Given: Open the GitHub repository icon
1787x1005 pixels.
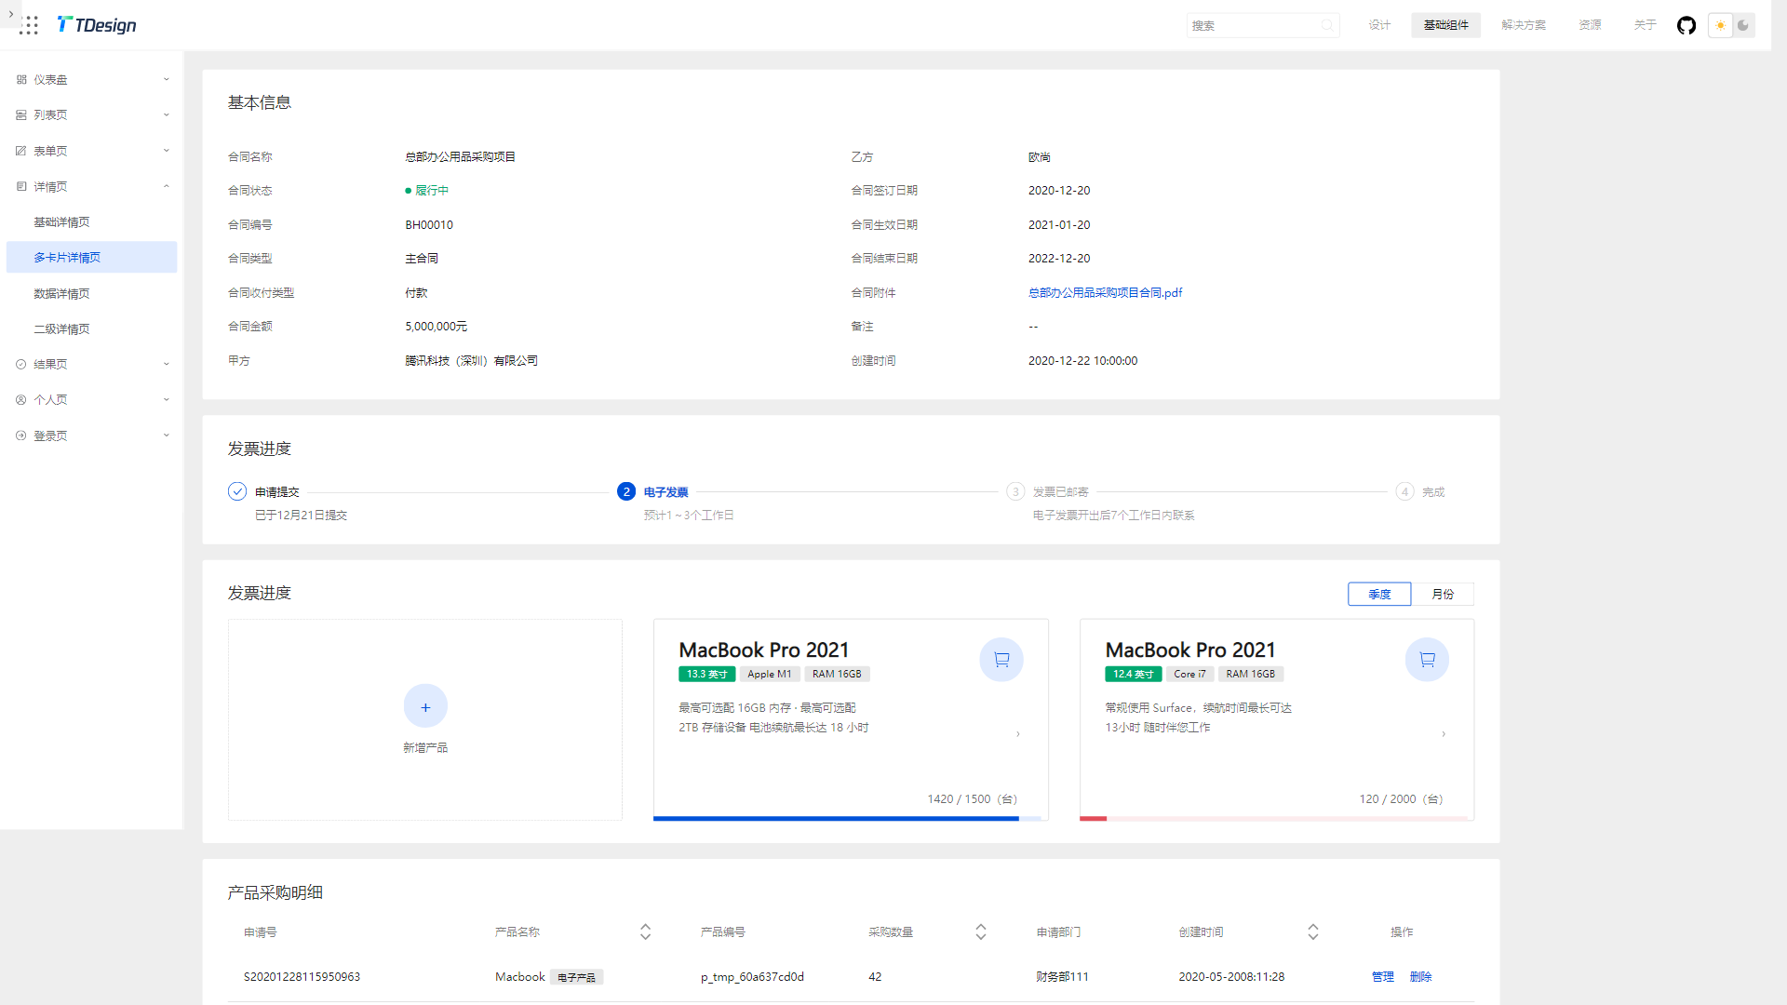Looking at the screenshot, I should point(1686,25).
